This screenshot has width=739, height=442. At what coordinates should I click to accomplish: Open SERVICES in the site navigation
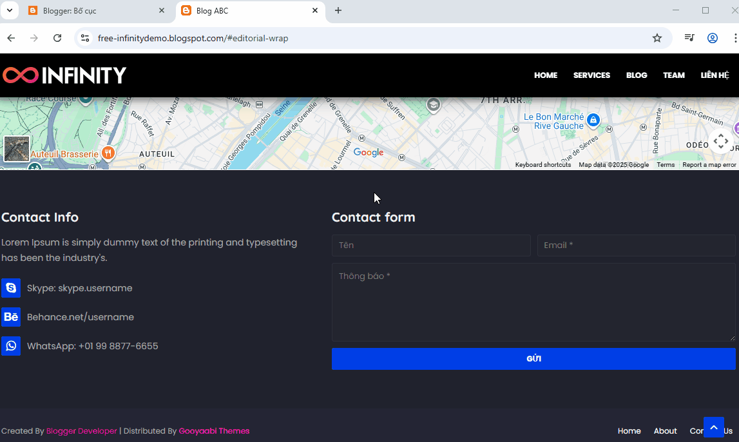click(x=591, y=75)
